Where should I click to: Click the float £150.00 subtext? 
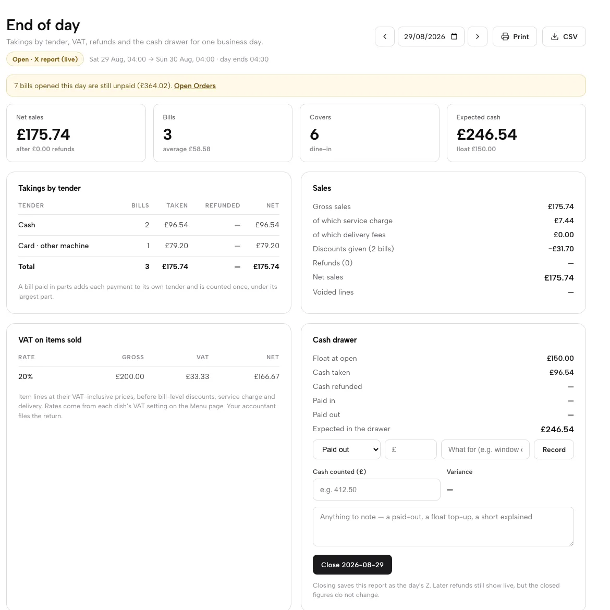point(476,149)
